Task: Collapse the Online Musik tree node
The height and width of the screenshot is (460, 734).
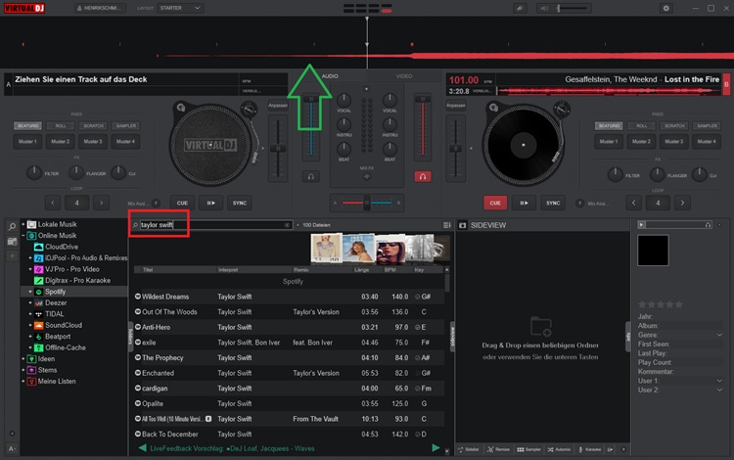Action: point(23,236)
